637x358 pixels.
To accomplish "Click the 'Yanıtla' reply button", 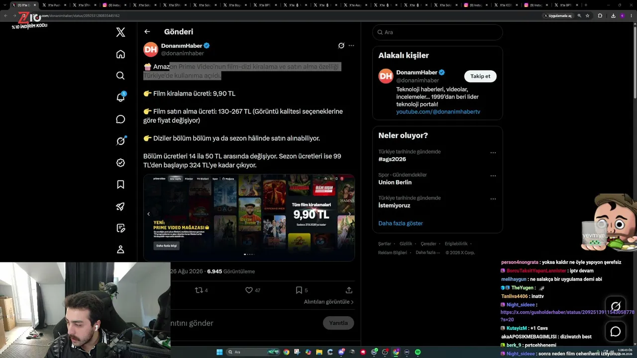I will coord(338,323).
